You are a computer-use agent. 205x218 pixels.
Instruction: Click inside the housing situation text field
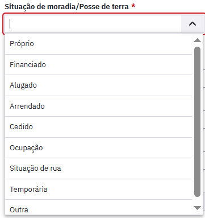pyautogui.click(x=93, y=24)
